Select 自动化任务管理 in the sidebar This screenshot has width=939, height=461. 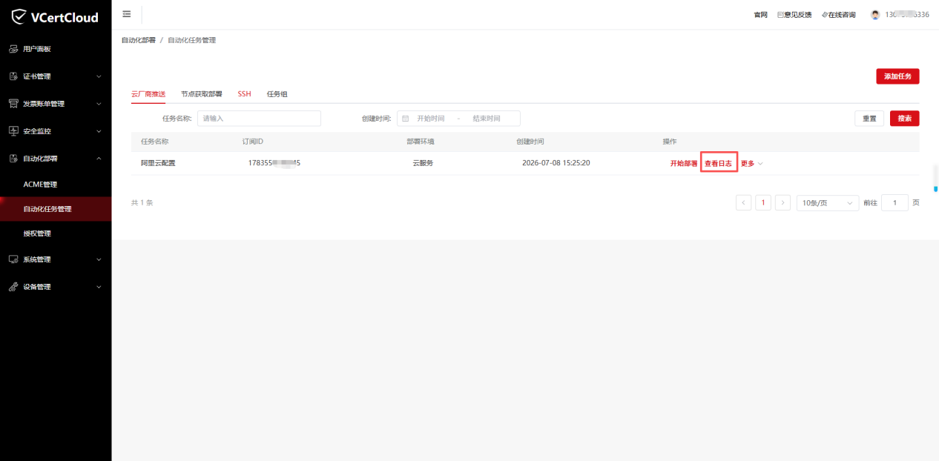[56, 209]
